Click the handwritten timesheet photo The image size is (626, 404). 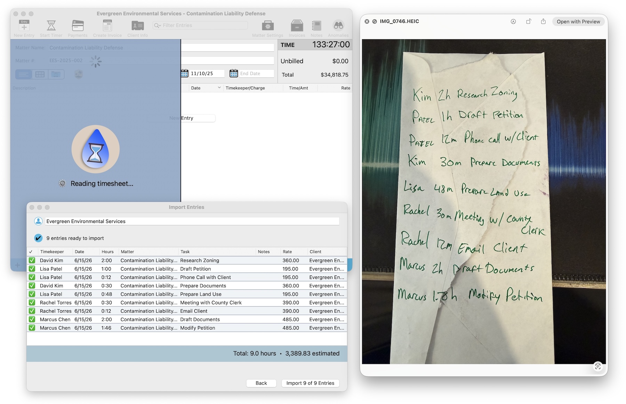tap(484, 201)
